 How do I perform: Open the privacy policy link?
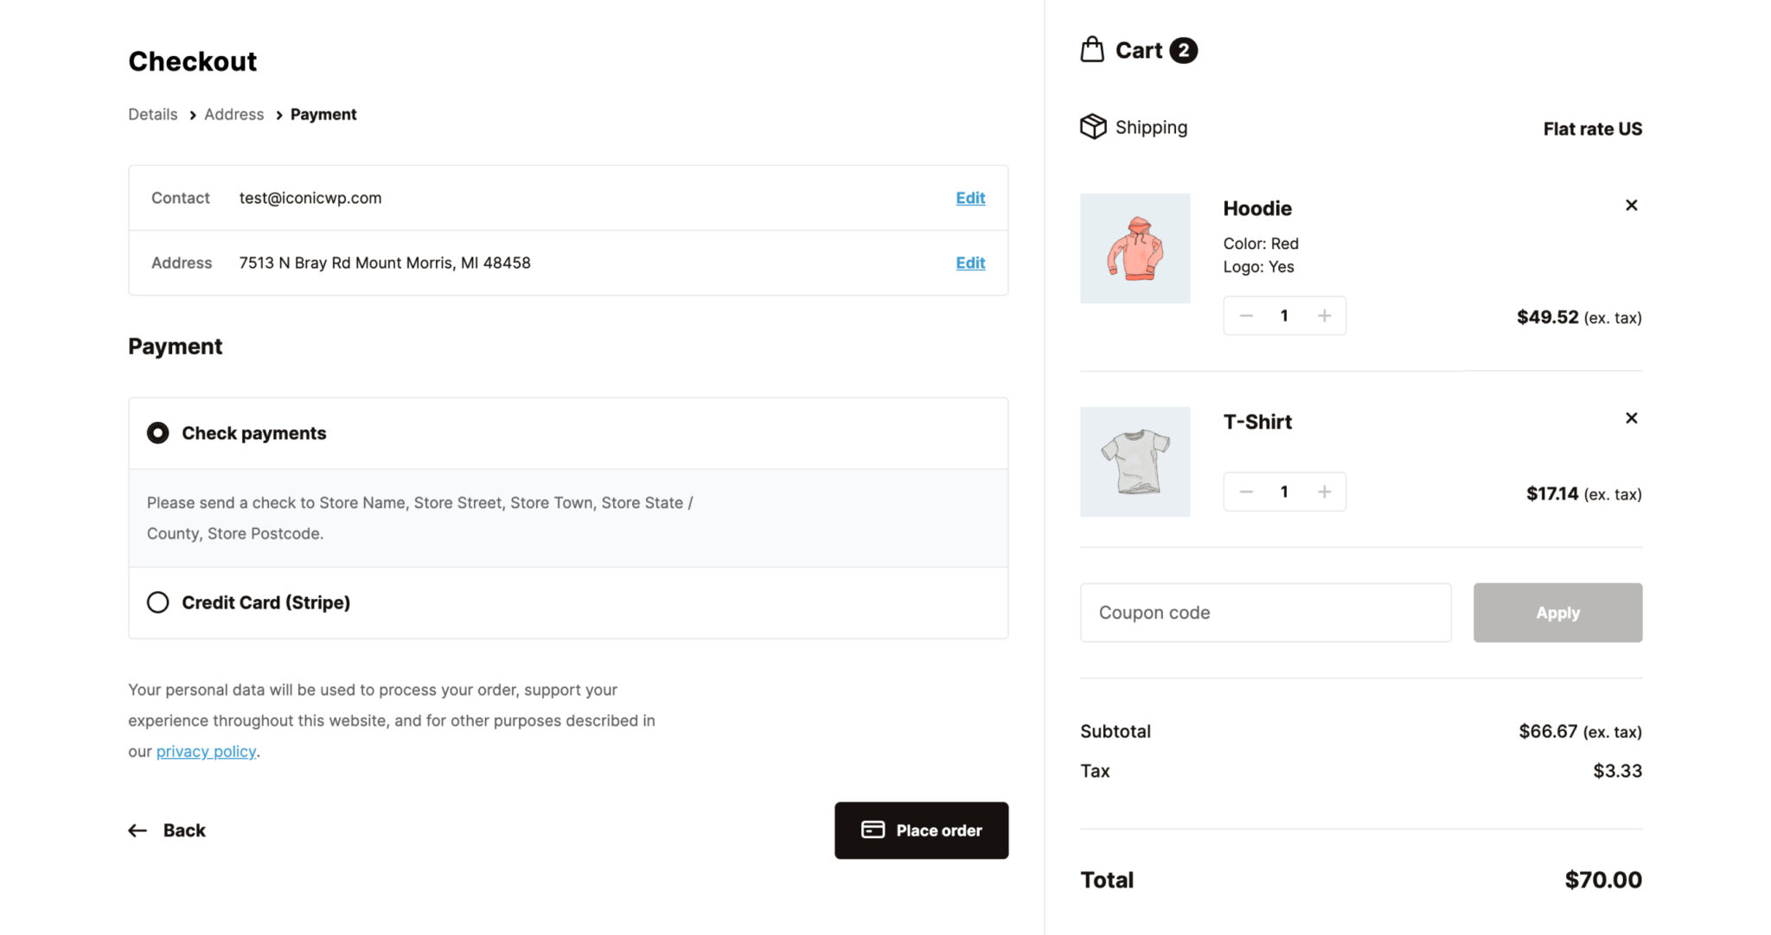[205, 750]
